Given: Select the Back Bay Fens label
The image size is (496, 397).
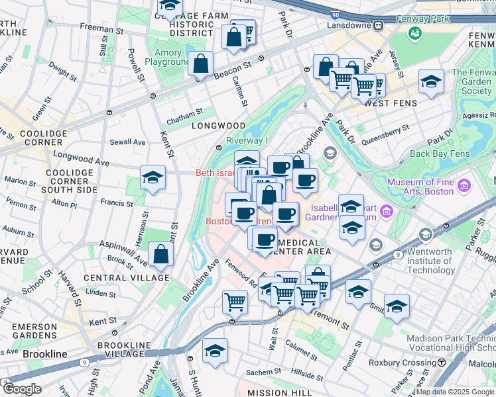Looking at the screenshot, I should point(440,154).
